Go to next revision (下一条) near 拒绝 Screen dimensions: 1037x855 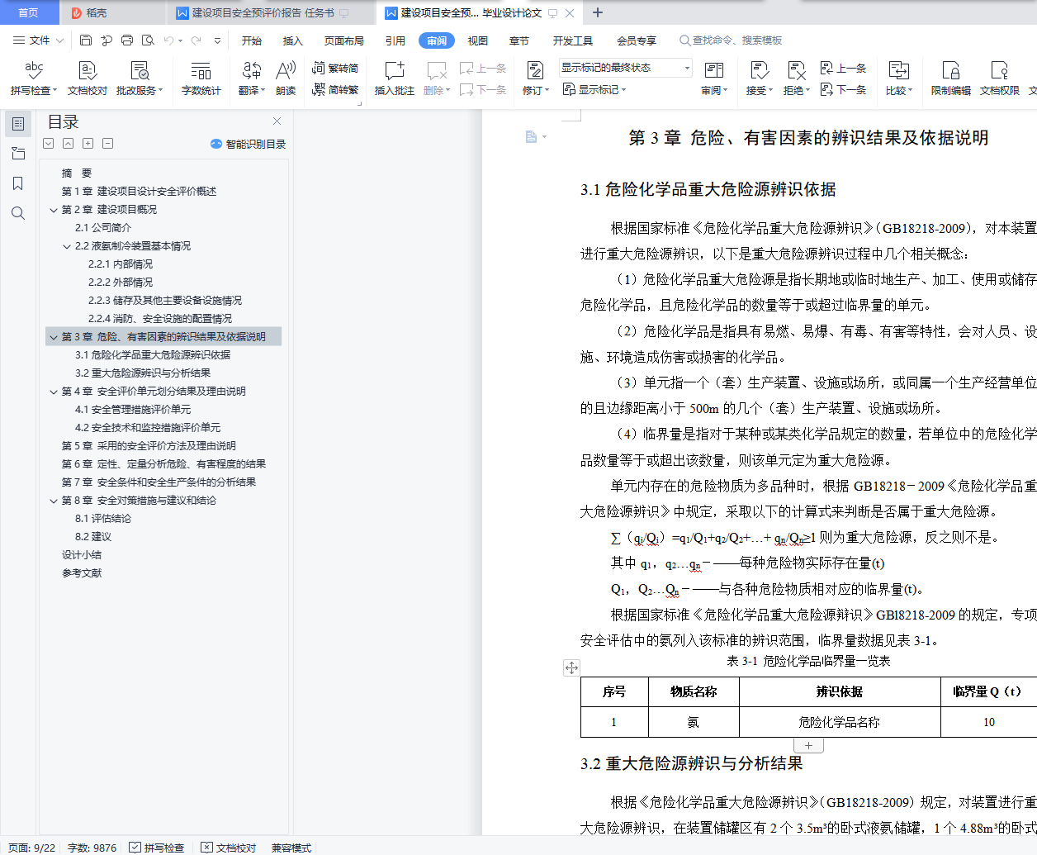(x=843, y=89)
